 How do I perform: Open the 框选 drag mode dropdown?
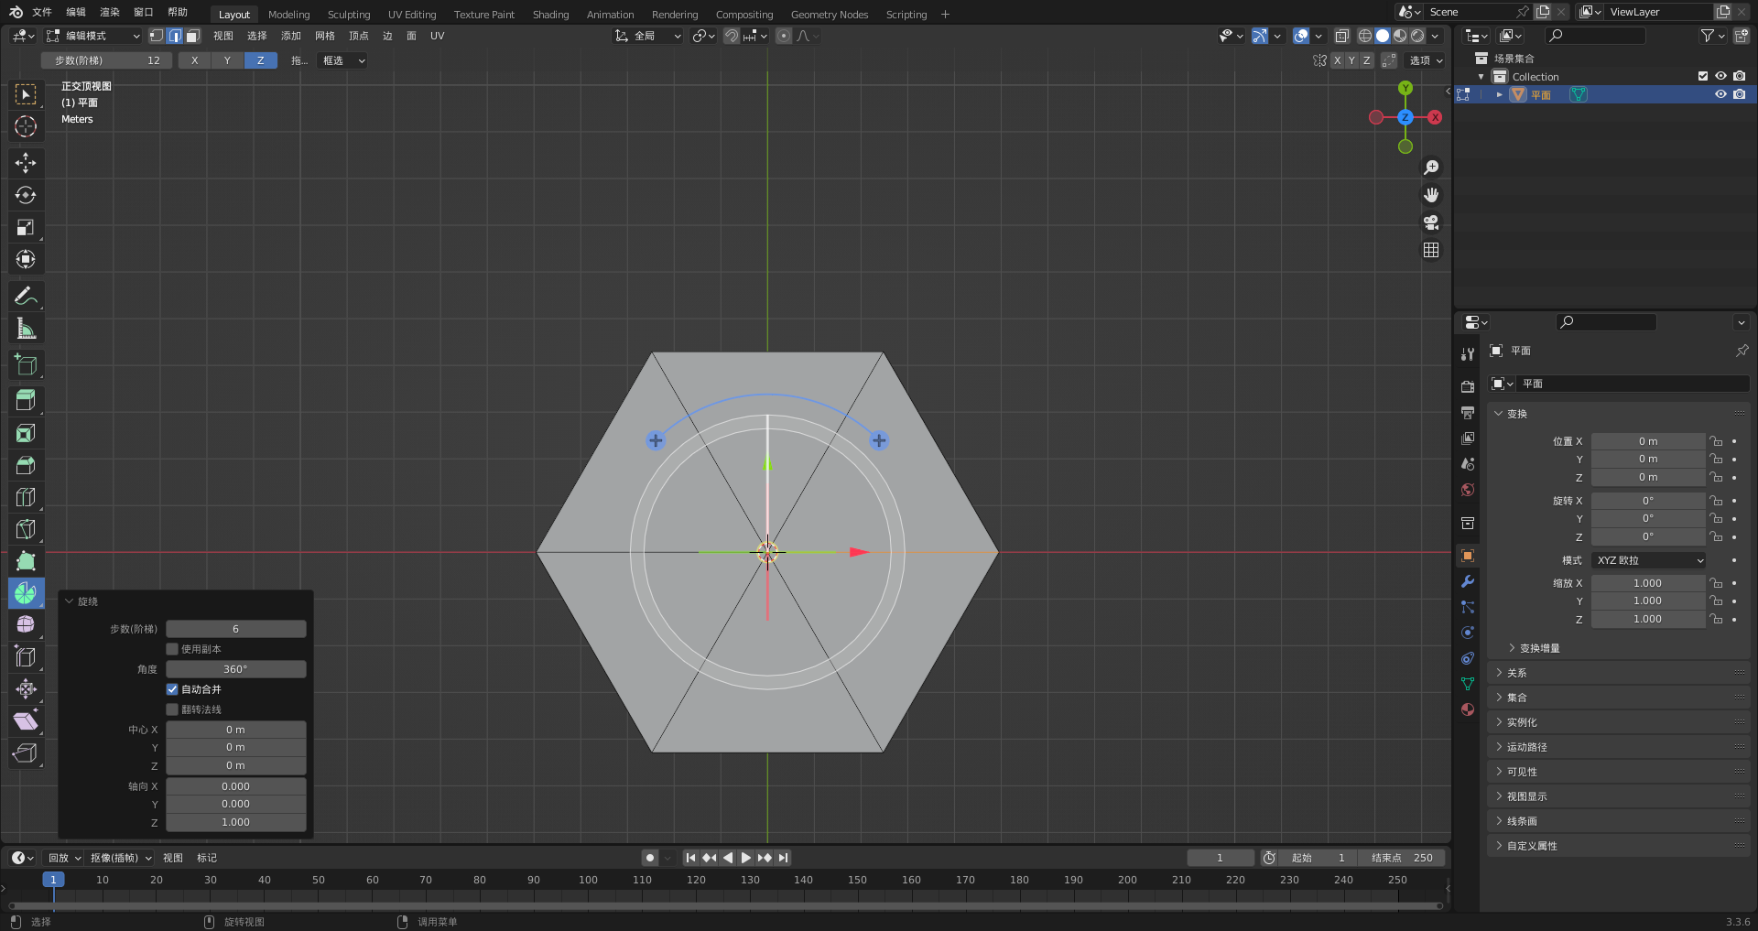tap(343, 60)
